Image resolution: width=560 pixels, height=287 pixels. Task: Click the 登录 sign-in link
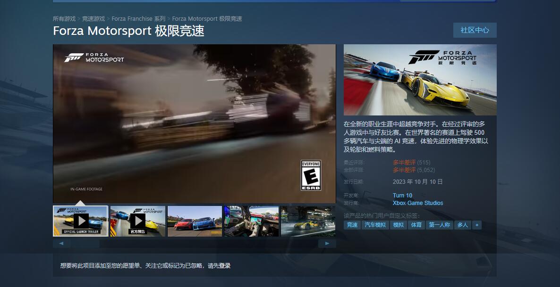pos(225,266)
